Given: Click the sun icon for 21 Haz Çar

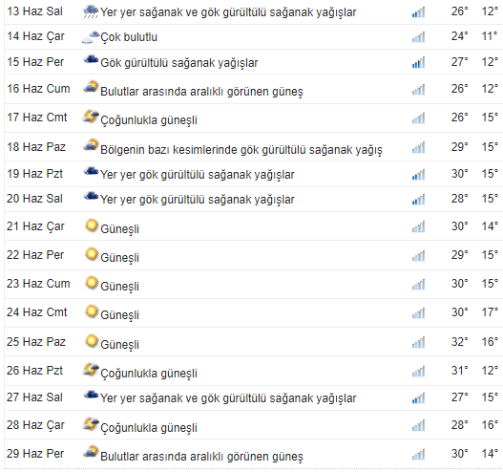Looking at the screenshot, I should pyautogui.click(x=92, y=225).
